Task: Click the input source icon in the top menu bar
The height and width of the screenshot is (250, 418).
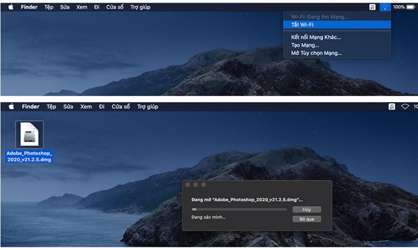Action: coord(372,7)
